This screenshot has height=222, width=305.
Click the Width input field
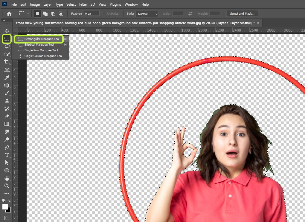point(178,14)
